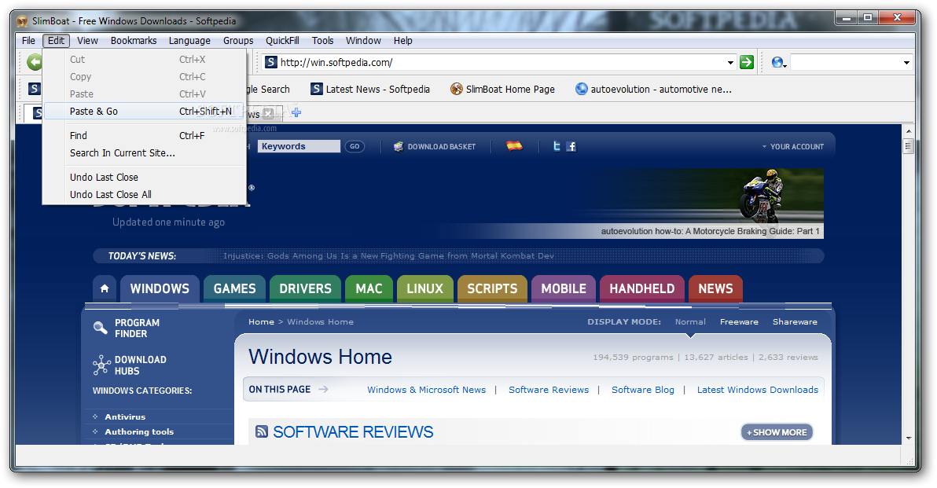
Task: Set display mode to Normal
Action: (x=690, y=321)
